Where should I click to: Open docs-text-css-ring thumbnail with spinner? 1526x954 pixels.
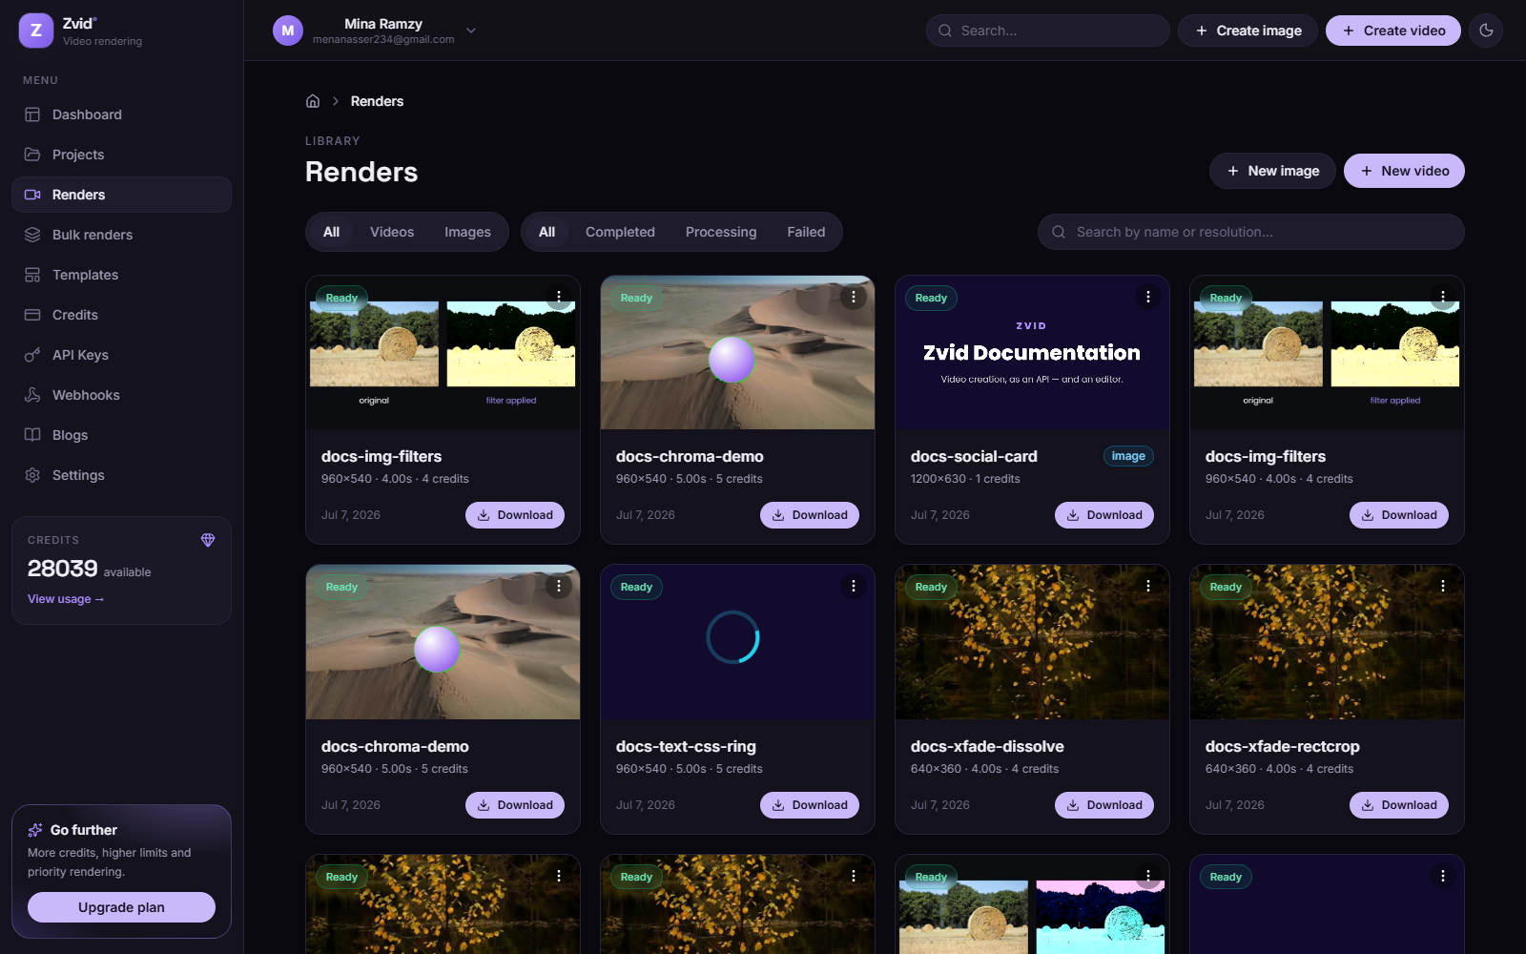(x=737, y=642)
